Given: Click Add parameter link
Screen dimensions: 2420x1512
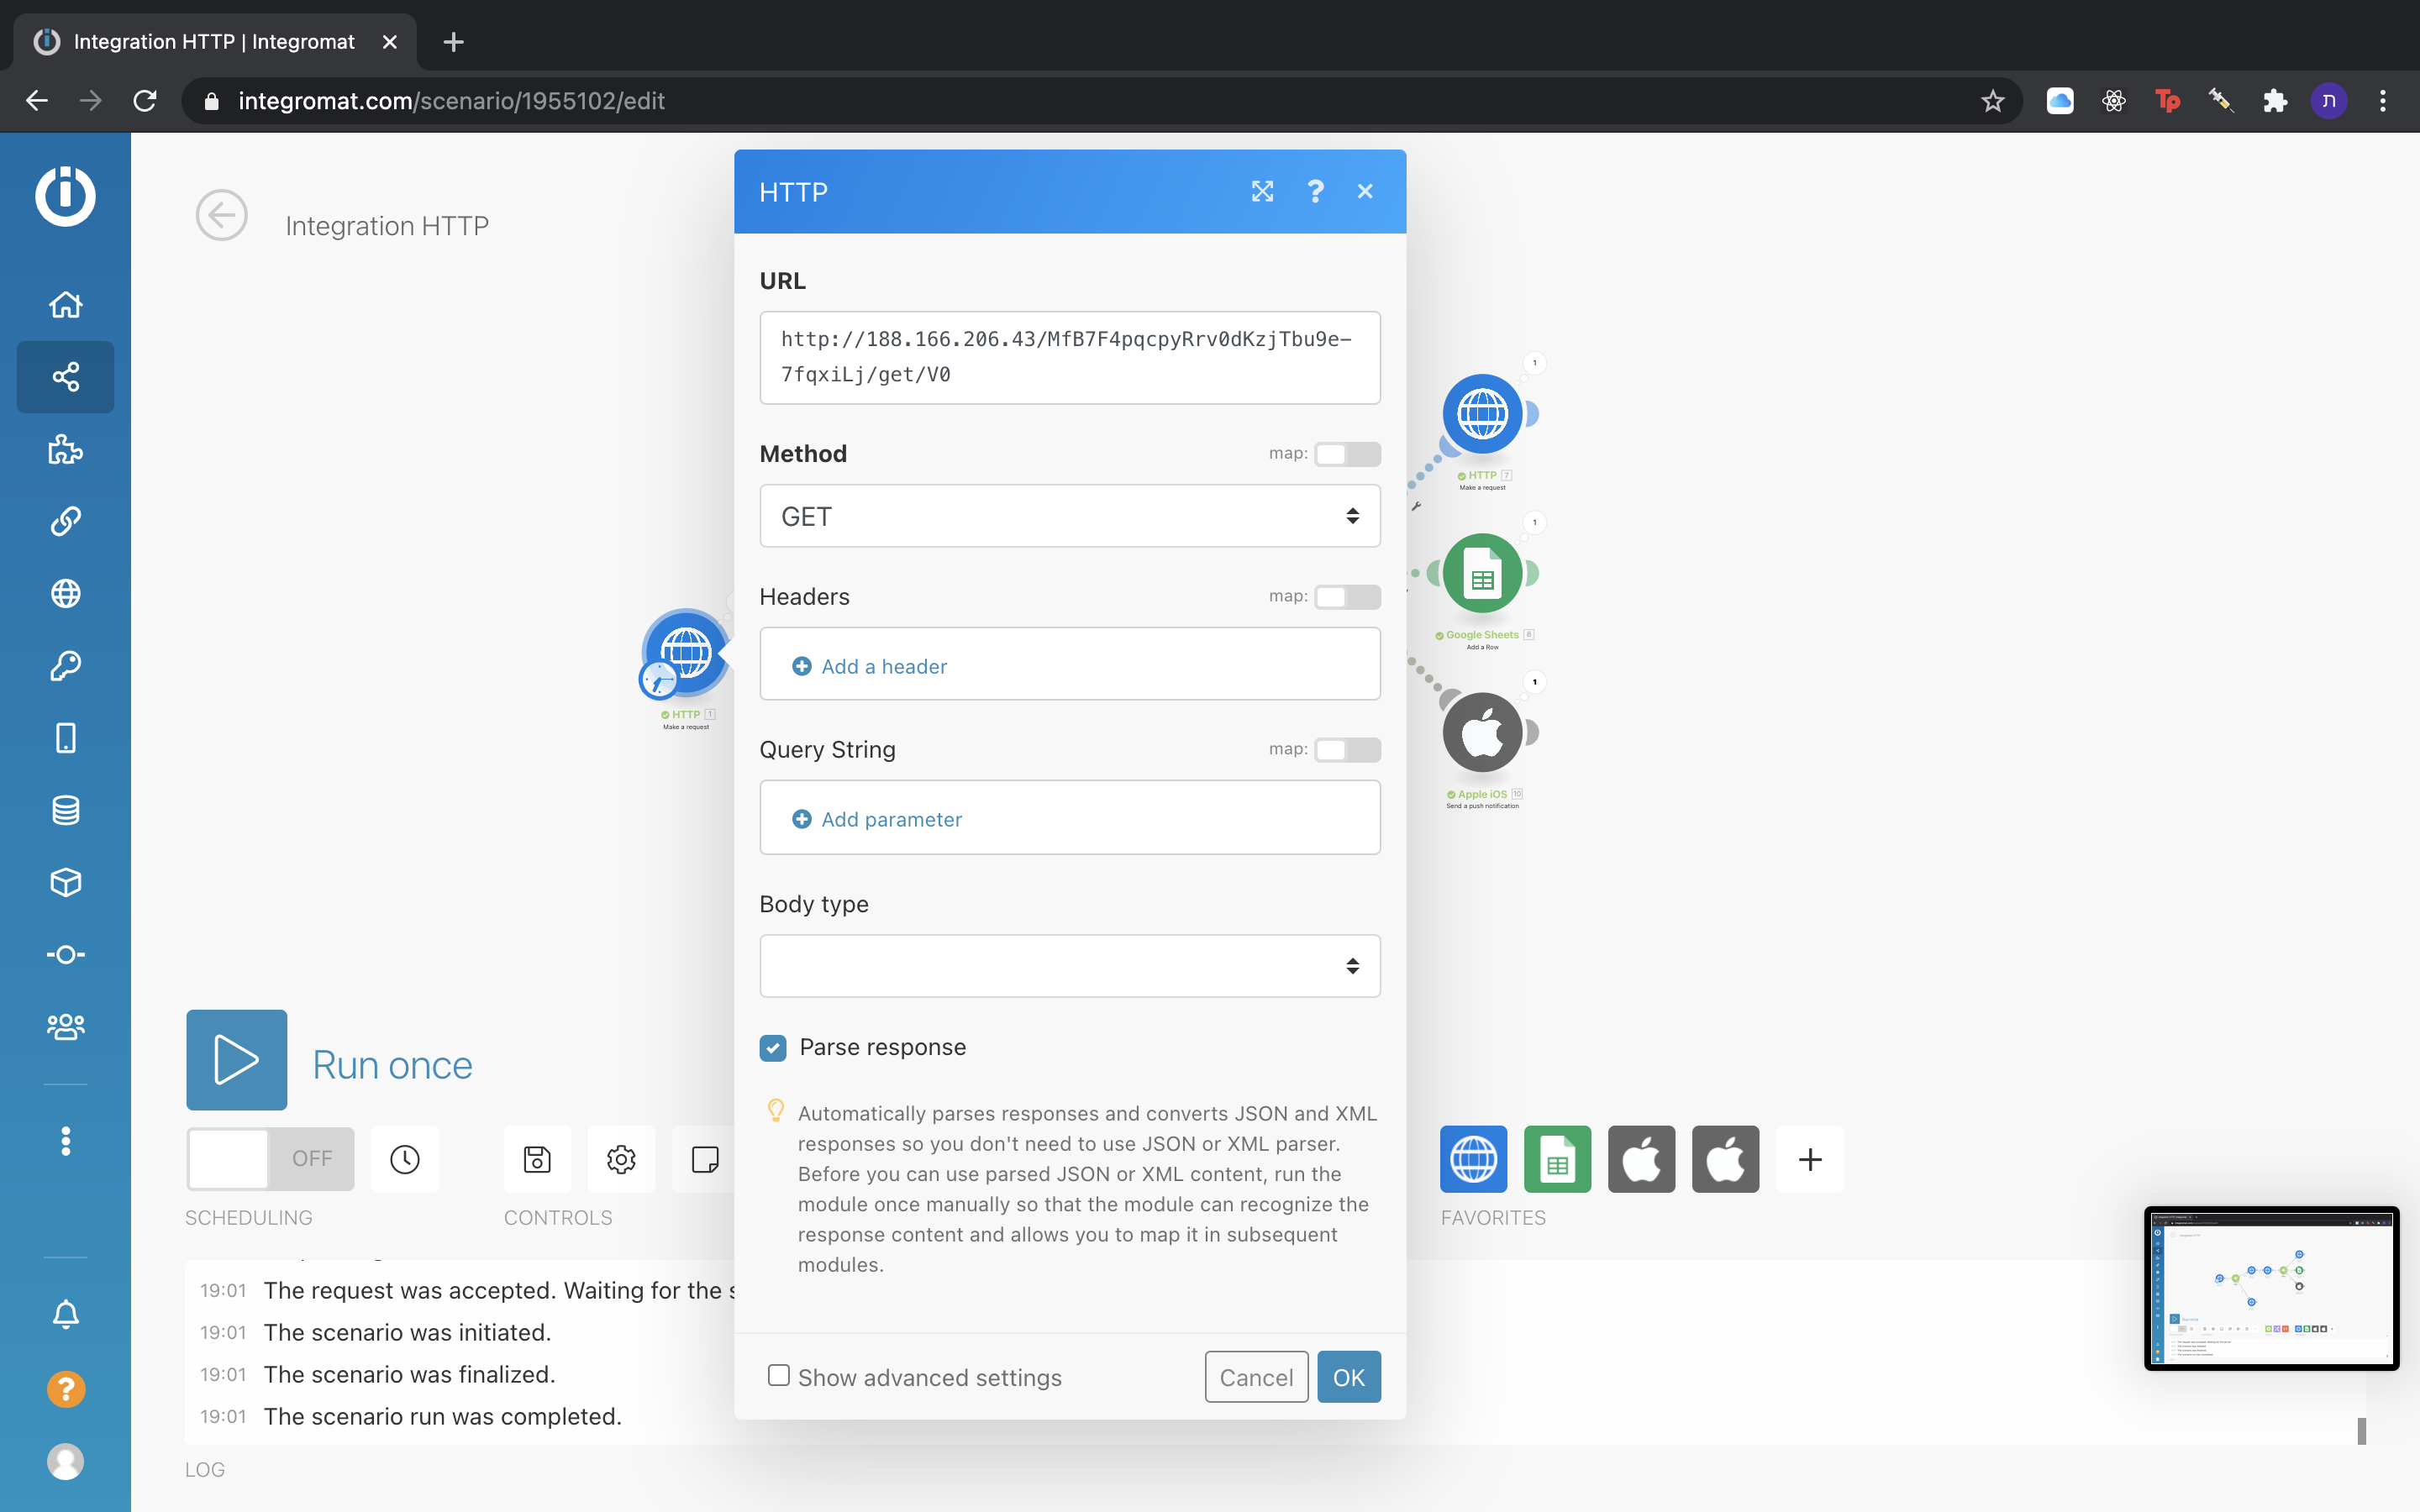Looking at the screenshot, I should click(x=890, y=820).
